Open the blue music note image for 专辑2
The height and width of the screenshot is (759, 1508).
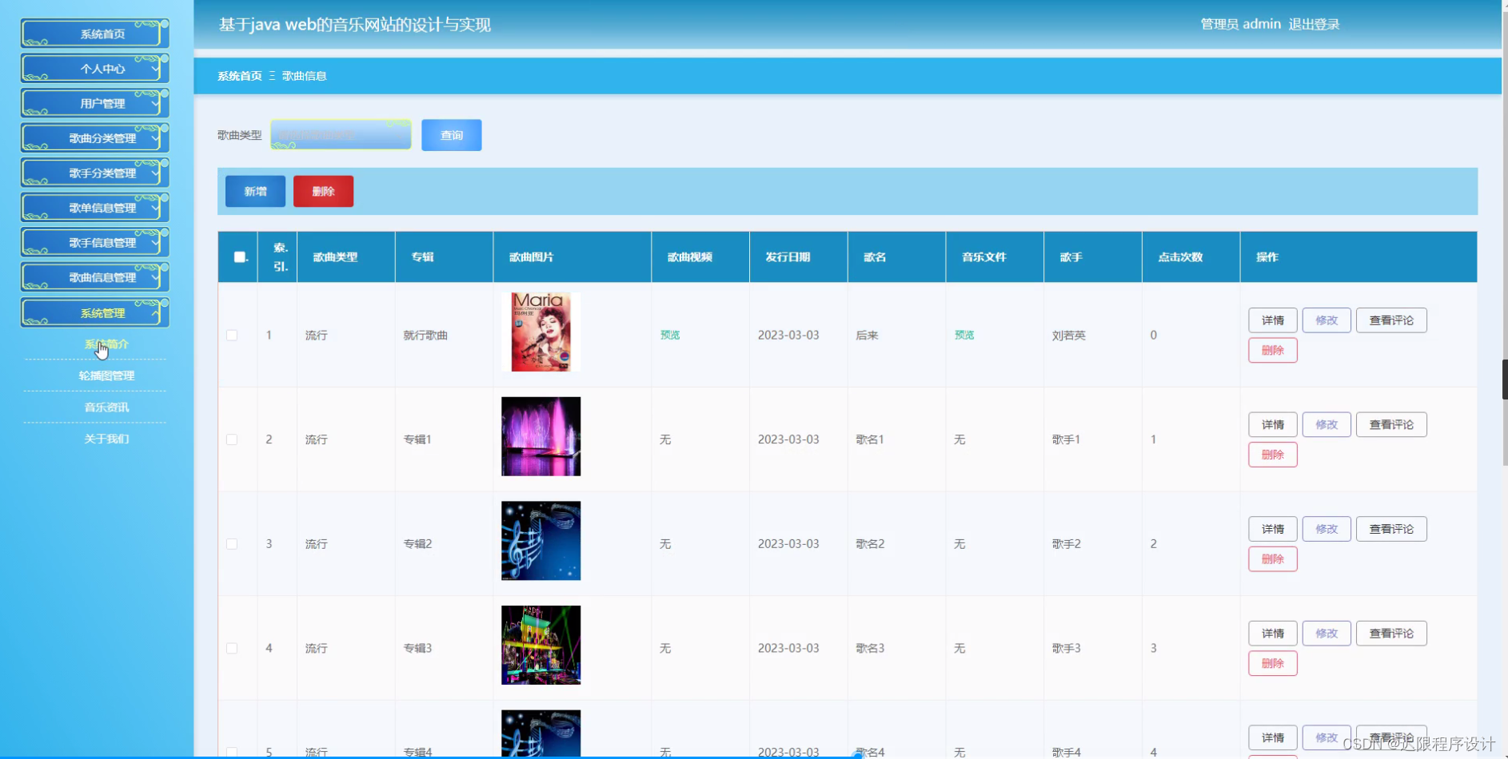click(x=541, y=541)
